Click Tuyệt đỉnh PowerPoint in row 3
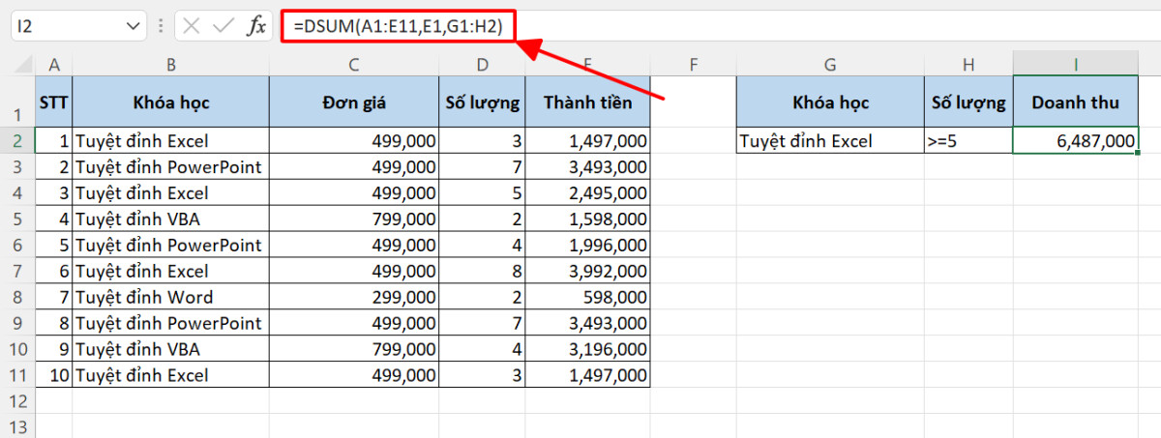The width and height of the screenshot is (1161, 438). tap(170, 166)
